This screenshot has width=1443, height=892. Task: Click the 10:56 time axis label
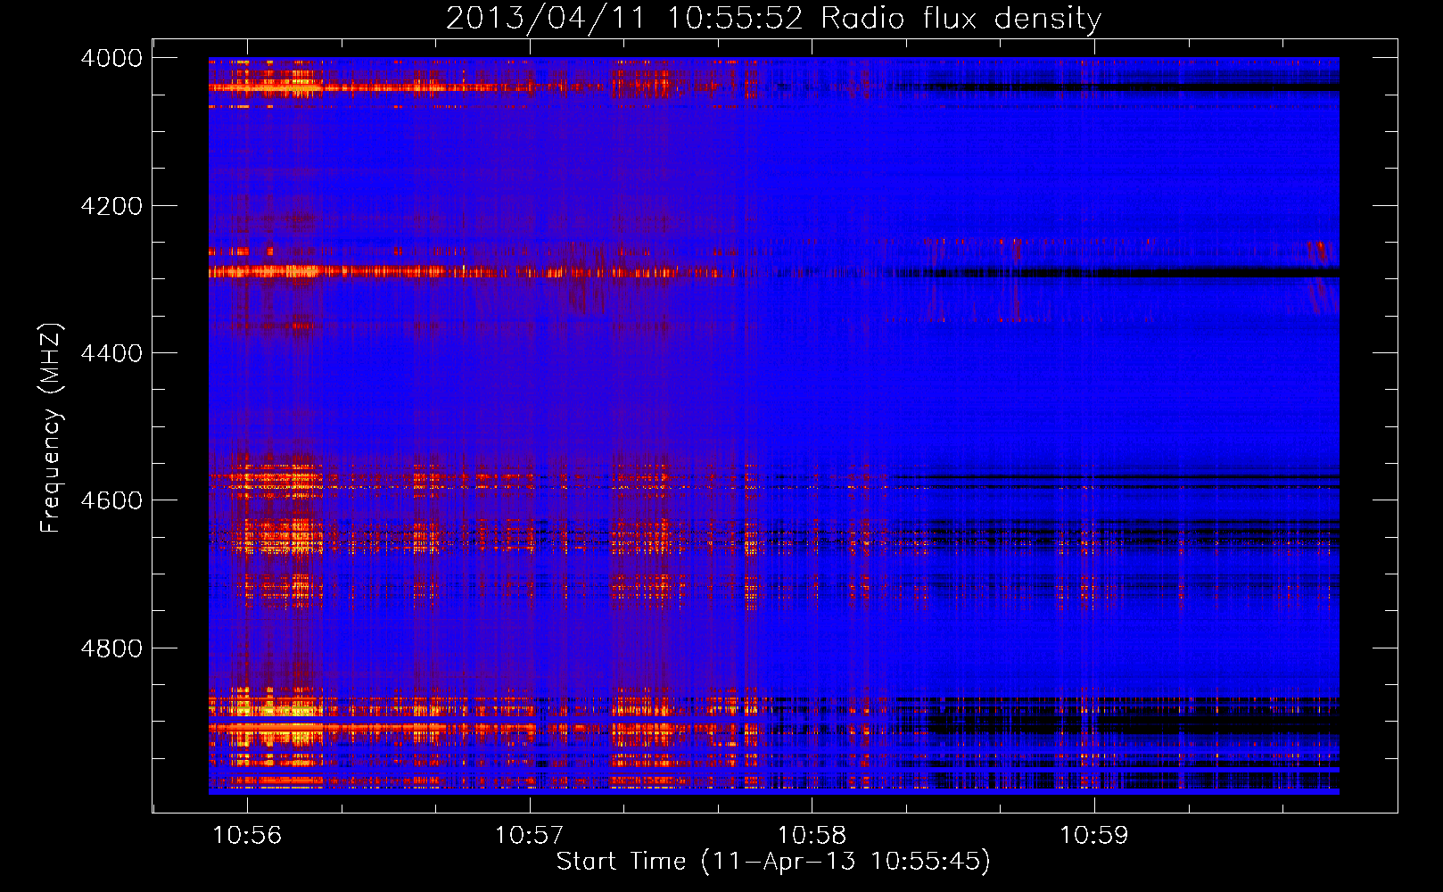point(247,836)
